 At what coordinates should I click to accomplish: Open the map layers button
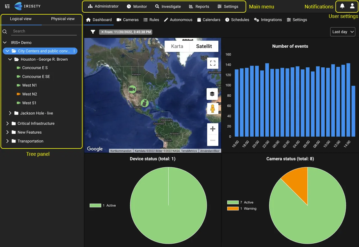point(212,94)
